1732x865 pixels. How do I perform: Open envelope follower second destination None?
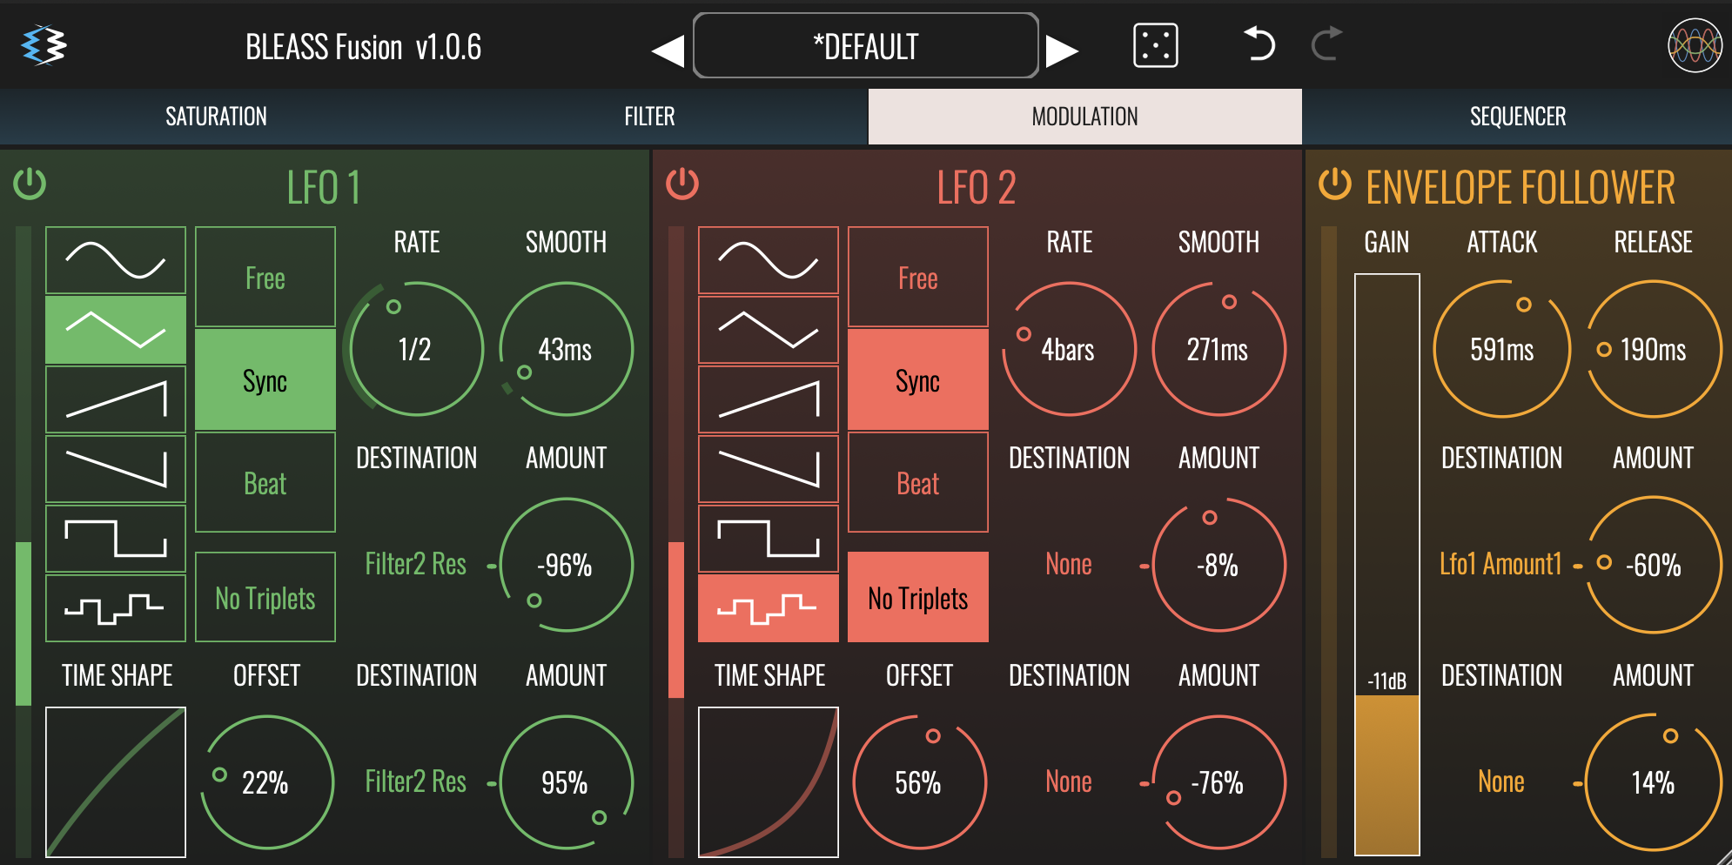tap(1501, 781)
